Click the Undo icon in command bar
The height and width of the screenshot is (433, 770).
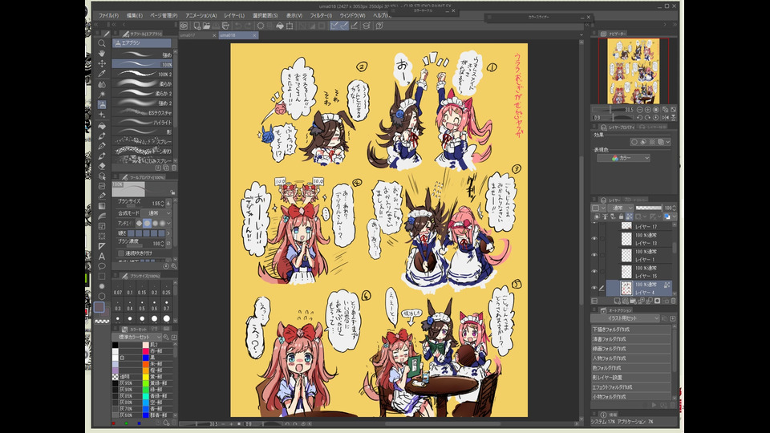(x=238, y=26)
